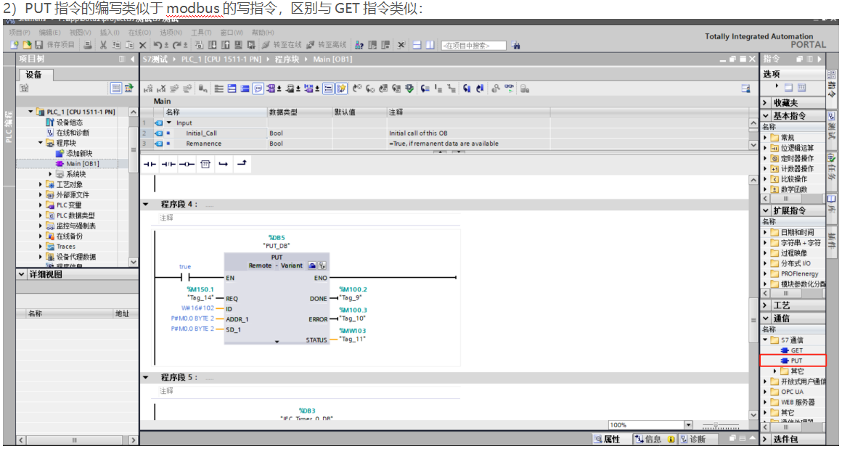This screenshot has width=842, height=449.
Task: Click the cut scissors icon
Action: click(103, 45)
